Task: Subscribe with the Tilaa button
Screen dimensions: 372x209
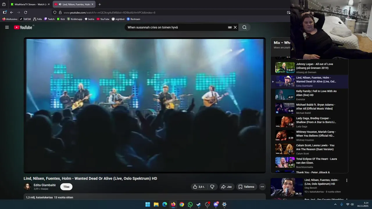Action: 66,187
